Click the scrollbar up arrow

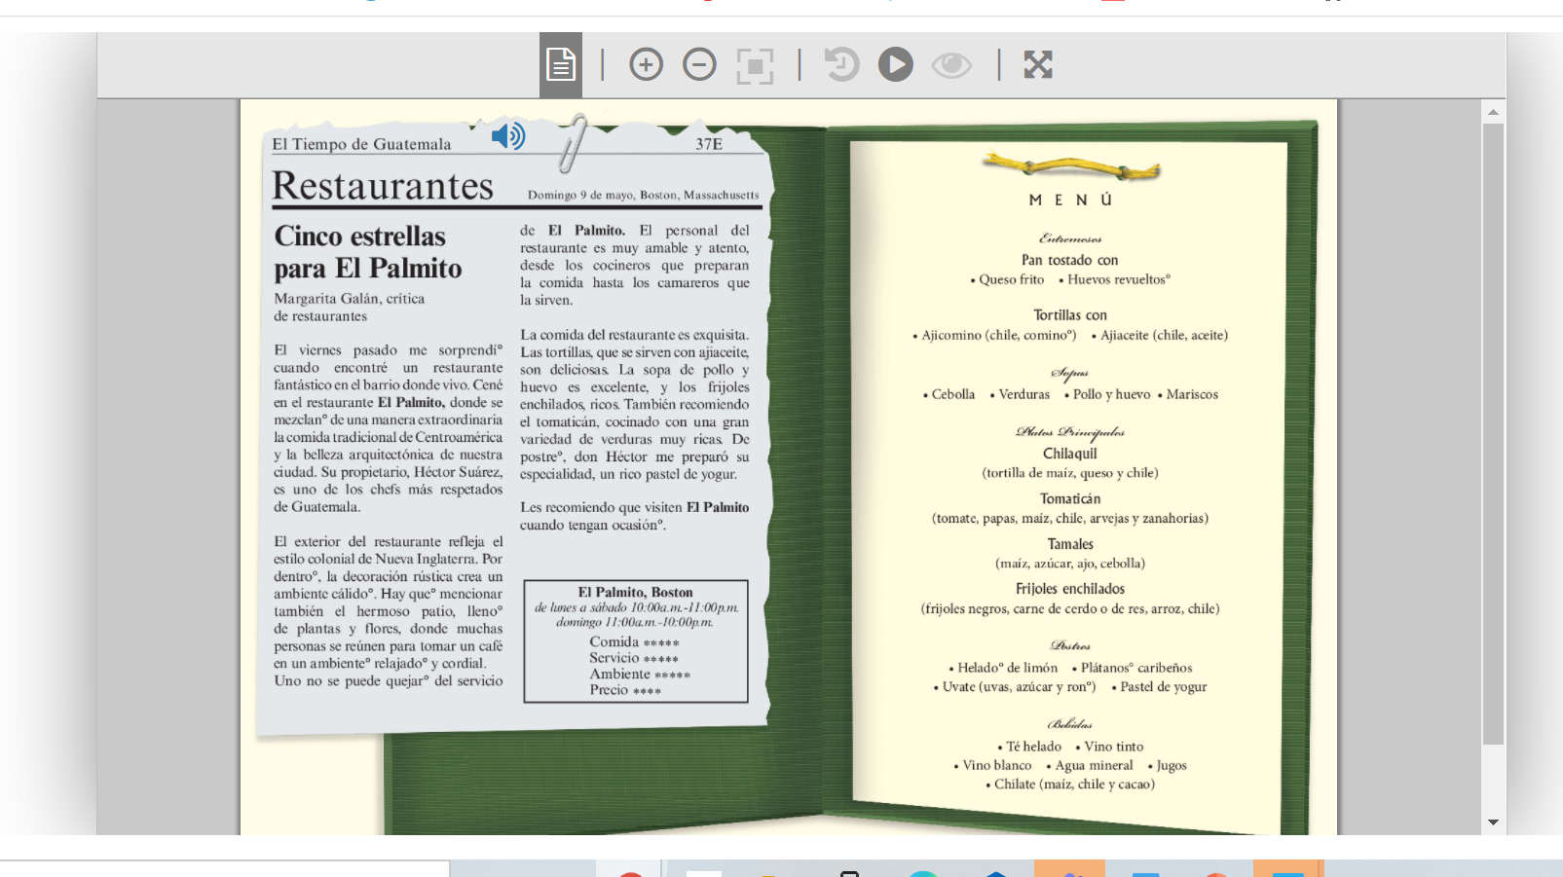[1493, 112]
